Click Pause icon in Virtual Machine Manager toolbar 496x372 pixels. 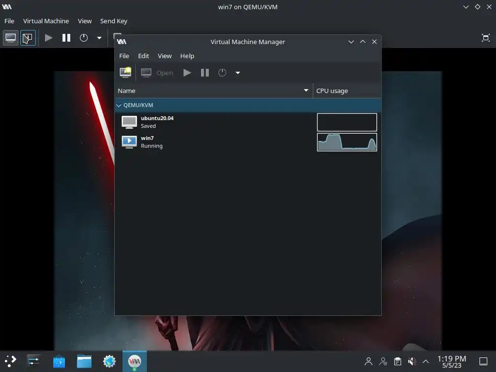[205, 73]
